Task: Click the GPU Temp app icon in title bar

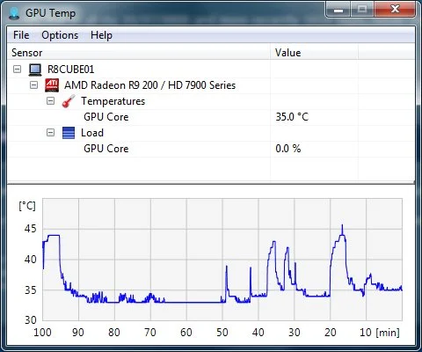Action: click(x=14, y=13)
